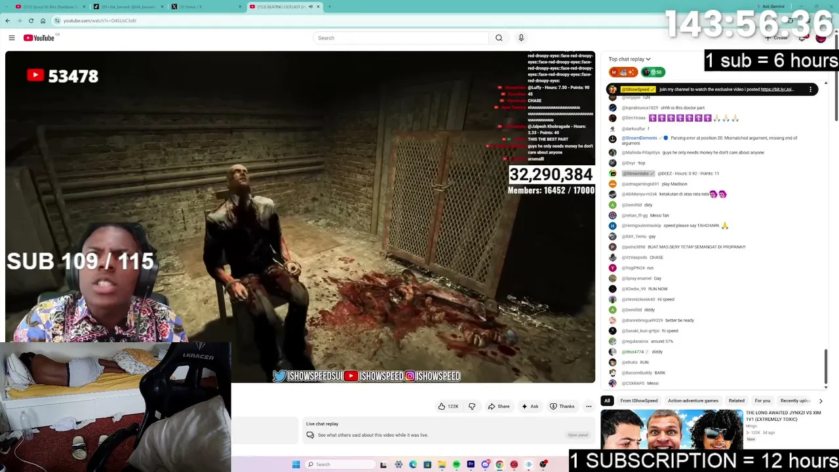Screen dimensions: 839x472
Task: Click the @StreamElements username in chat
Action: coord(639,138)
